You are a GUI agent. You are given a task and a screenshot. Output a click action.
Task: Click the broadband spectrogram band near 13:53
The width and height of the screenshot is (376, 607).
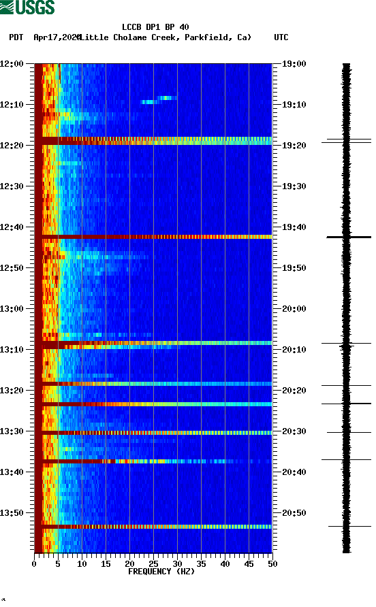(x=153, y=527)
